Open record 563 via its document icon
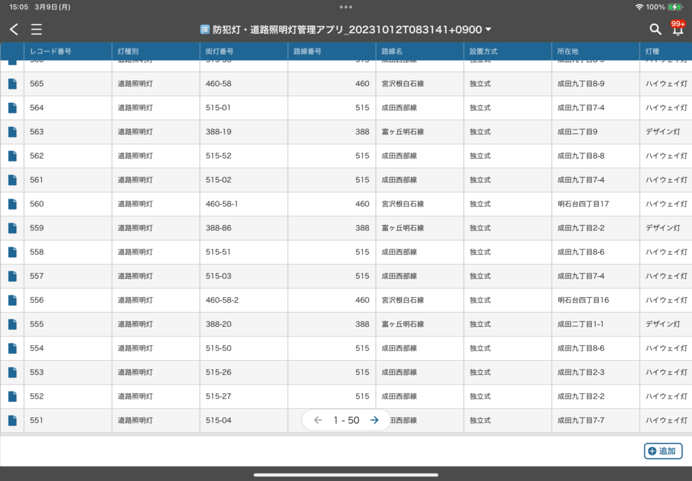692x481 pixels. (x=11, y=132)
